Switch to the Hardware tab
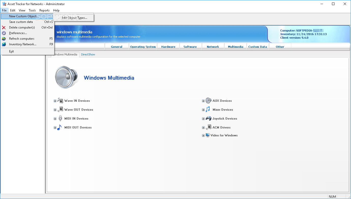Screen dimensions: 351x199 [x=168, y=47]
